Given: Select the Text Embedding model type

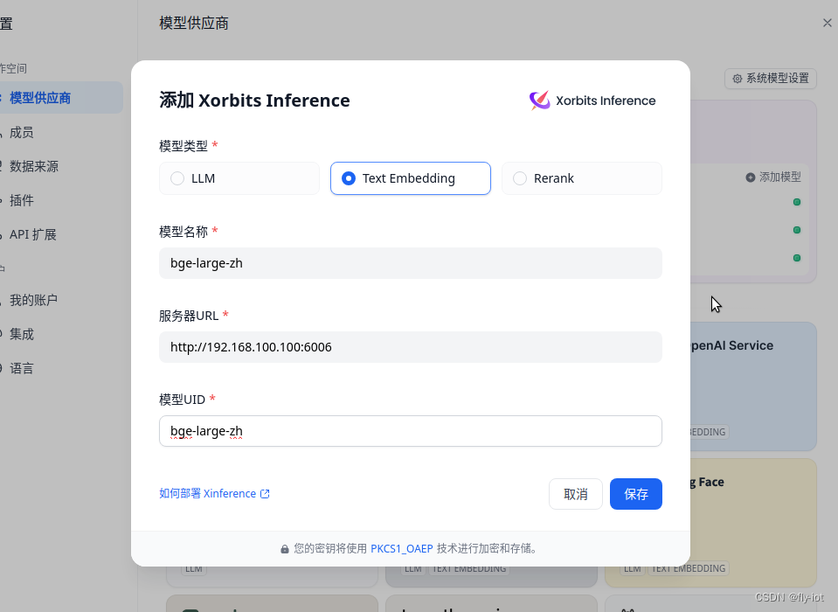Looking at the screenshot, I should click(411, 178).
